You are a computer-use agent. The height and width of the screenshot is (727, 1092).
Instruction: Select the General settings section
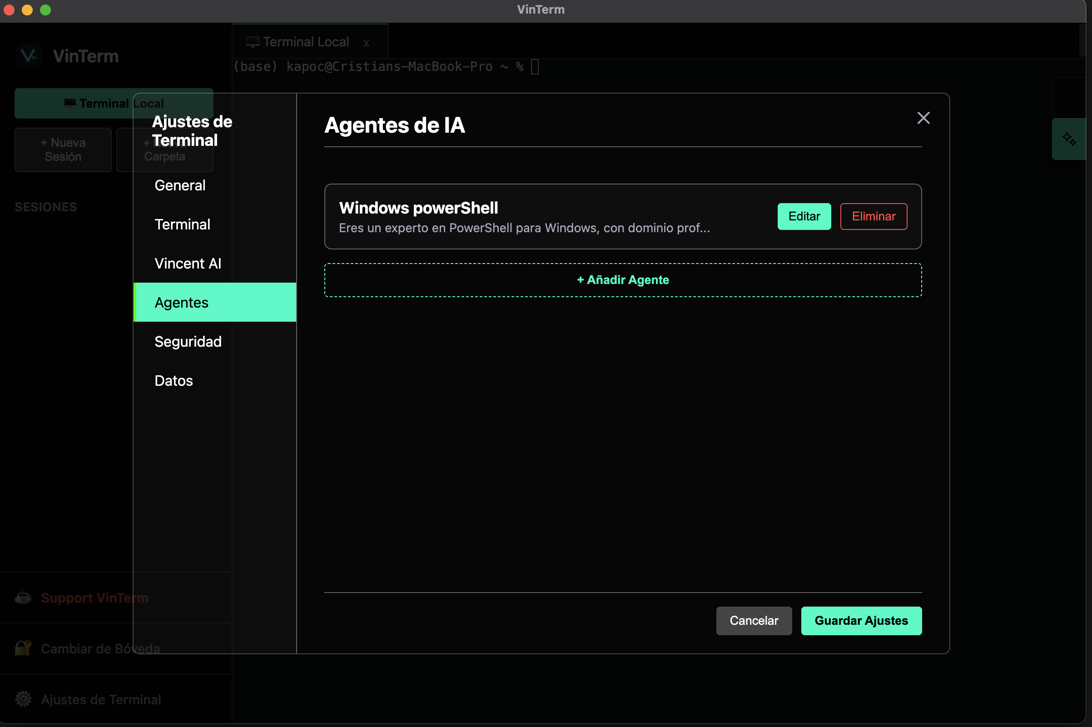pyautogui.click(x=214, y=185)
